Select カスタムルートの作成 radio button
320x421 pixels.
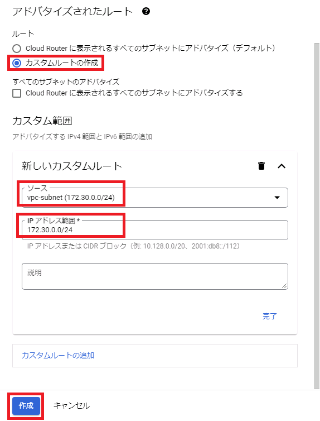coord(17,63)
